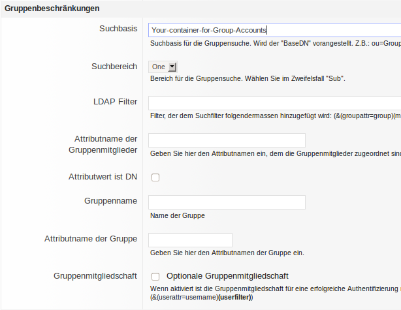401x310 pixels.
Task: Click the Gruppenmitgliedschaft row label
Action: click(95, 276)
